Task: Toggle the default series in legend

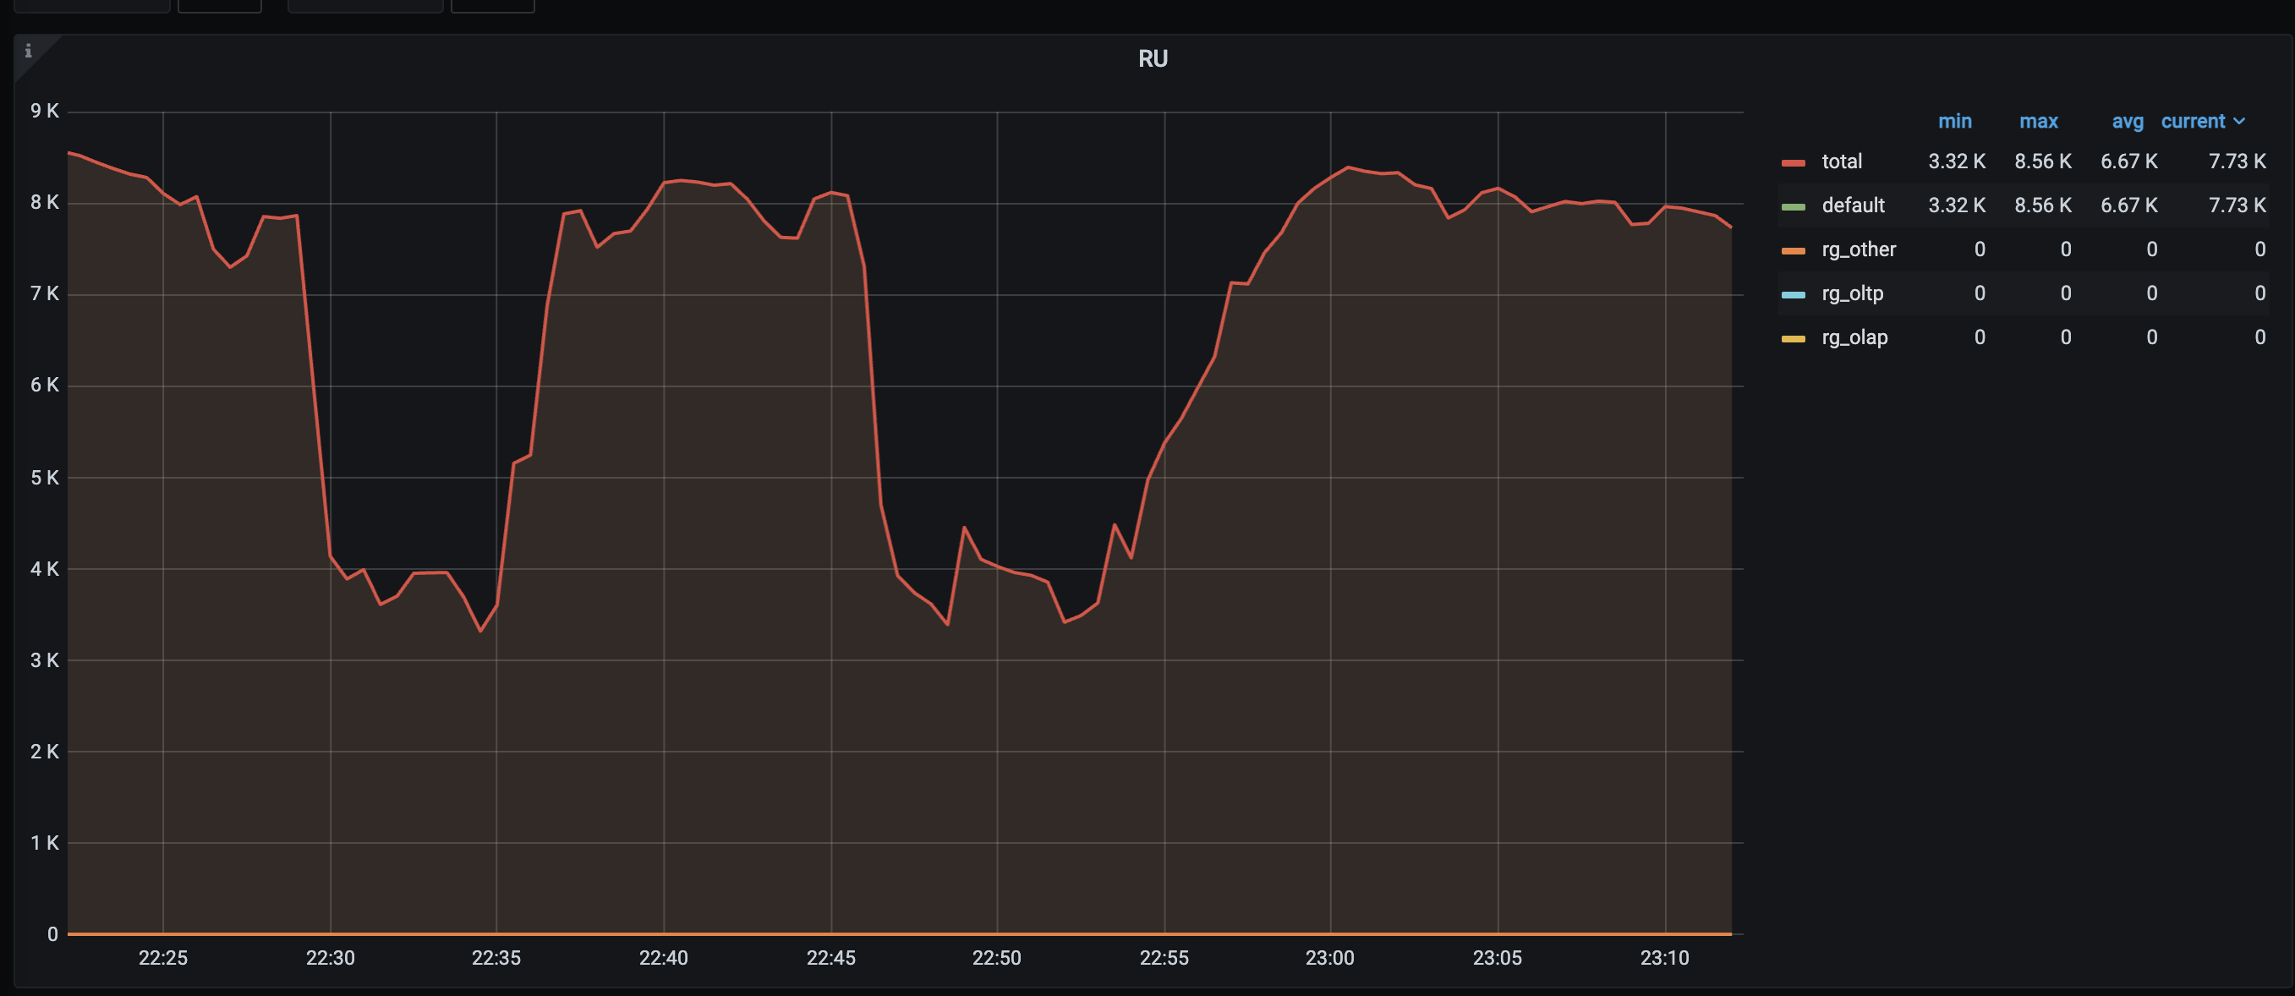Action: click(x=1852, y=205)
